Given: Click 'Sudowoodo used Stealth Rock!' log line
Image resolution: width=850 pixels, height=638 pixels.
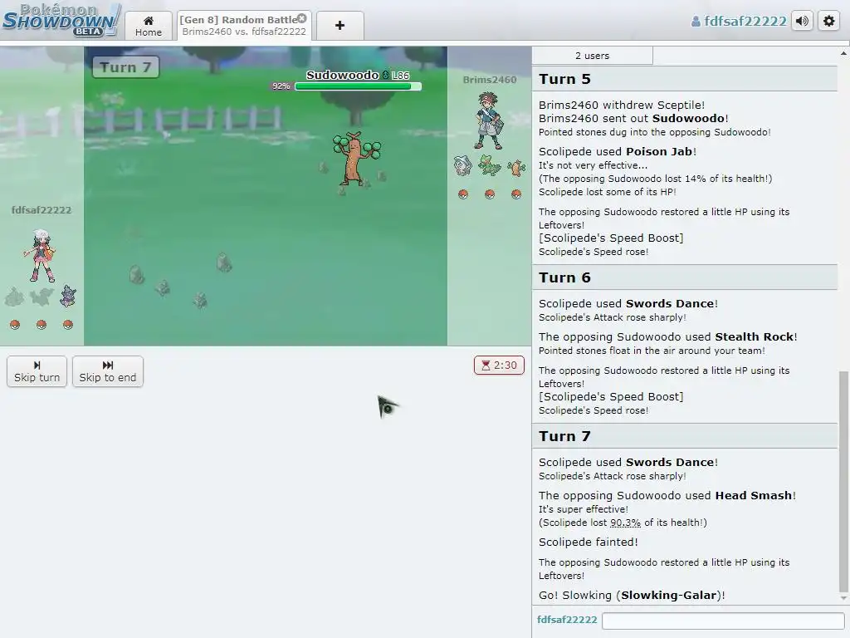Looking at the screenshot, I should [668, 337].
